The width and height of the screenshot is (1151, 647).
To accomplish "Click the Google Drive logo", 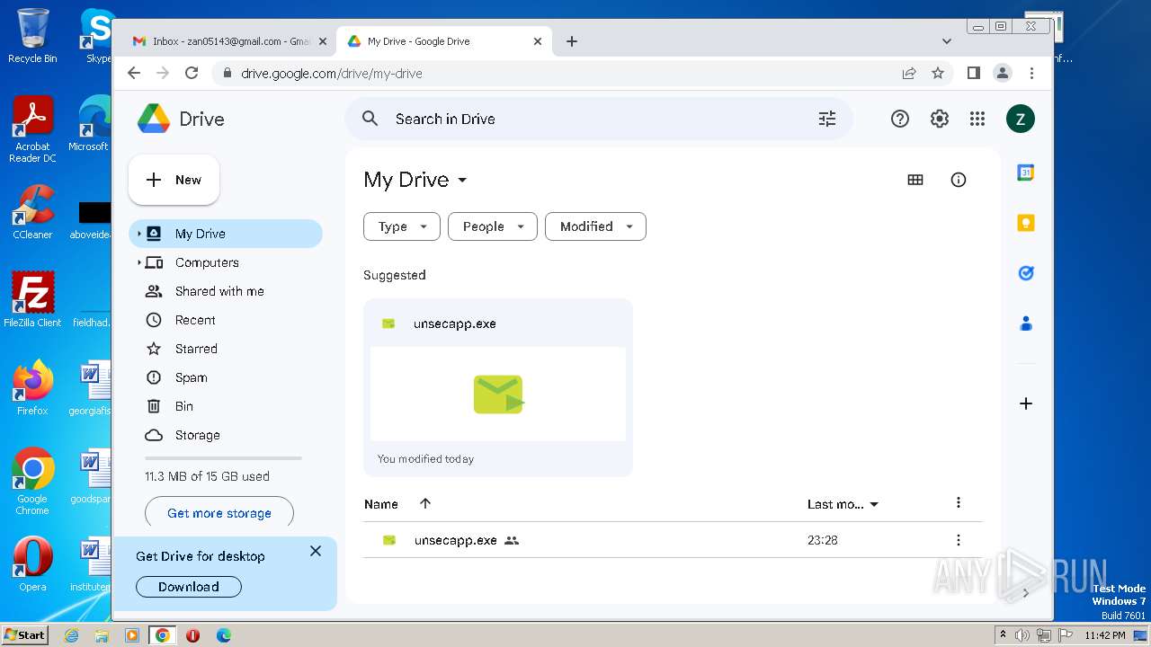I will (154, 119).
